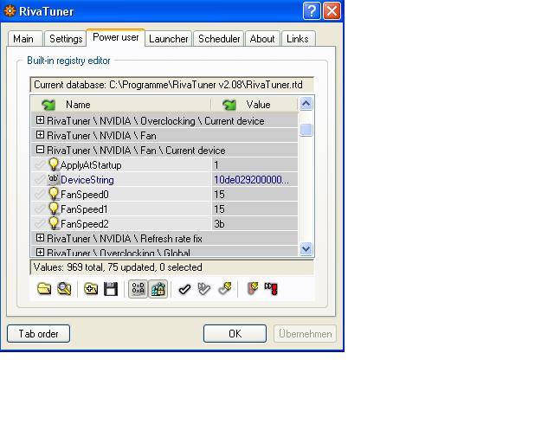The height and width of the screenshot is (443, 554).
Task: Select the FanSpeed0 value 15
Action: pyautogui.click(x=254, y=195)
